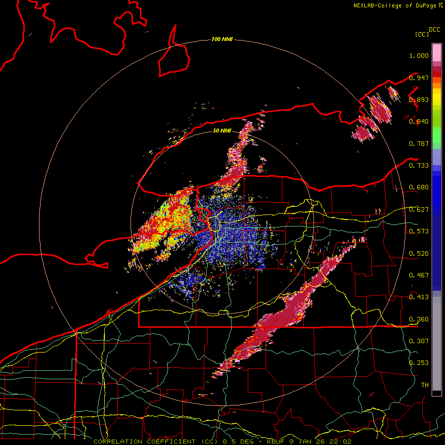Click the CORRELATION COEFFICIENT (CC) caption text
445x445 pixels.
pos(156,442)
